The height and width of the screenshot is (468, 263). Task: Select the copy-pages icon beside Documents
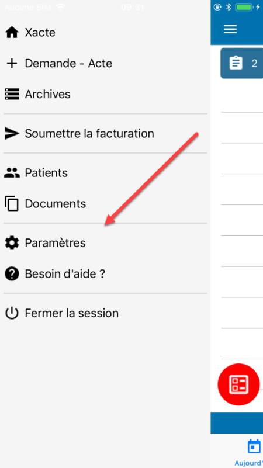12,204
